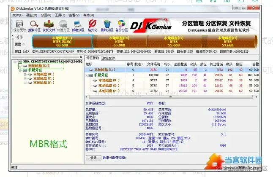The height and width of the screenshot is (177, 273).
Task: Open the 查看(V) menu
Action: coord(74,15)
